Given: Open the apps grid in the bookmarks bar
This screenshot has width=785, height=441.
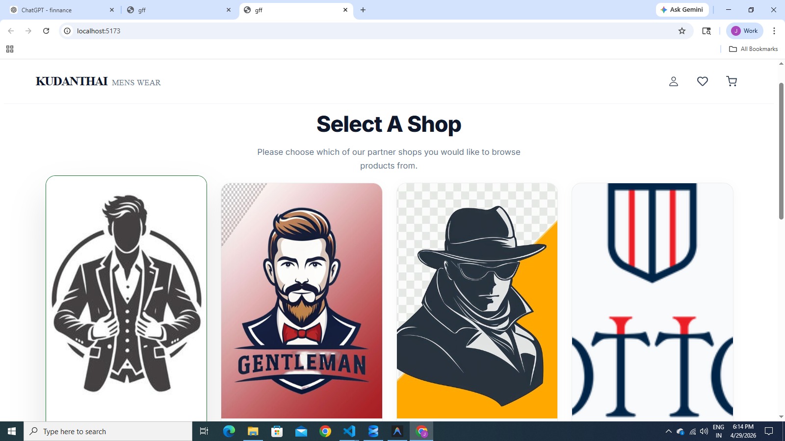Looking at the screenshot, I should [10, 49].
